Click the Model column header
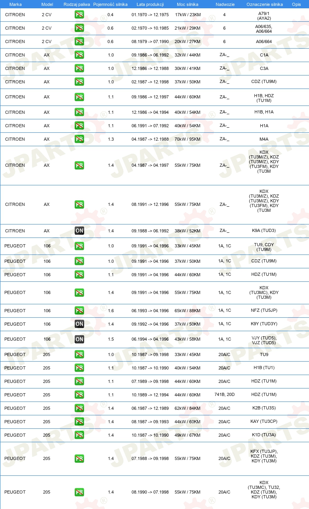The height and width of the screenshot is (509, 309). [x=47, y=4]
